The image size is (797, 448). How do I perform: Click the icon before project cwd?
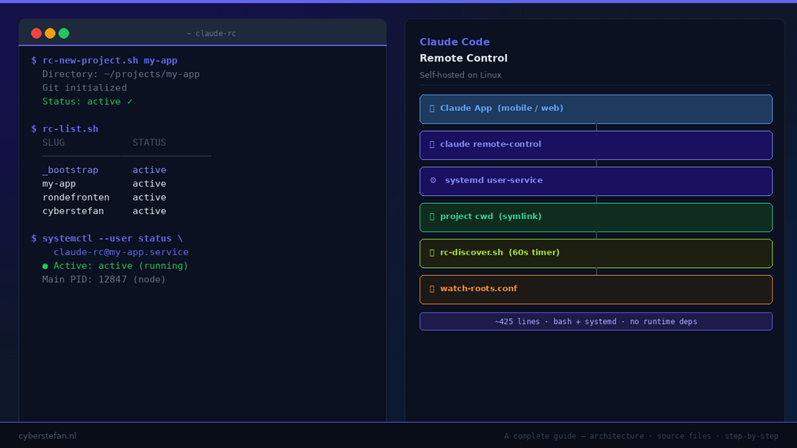coord(432,216)
